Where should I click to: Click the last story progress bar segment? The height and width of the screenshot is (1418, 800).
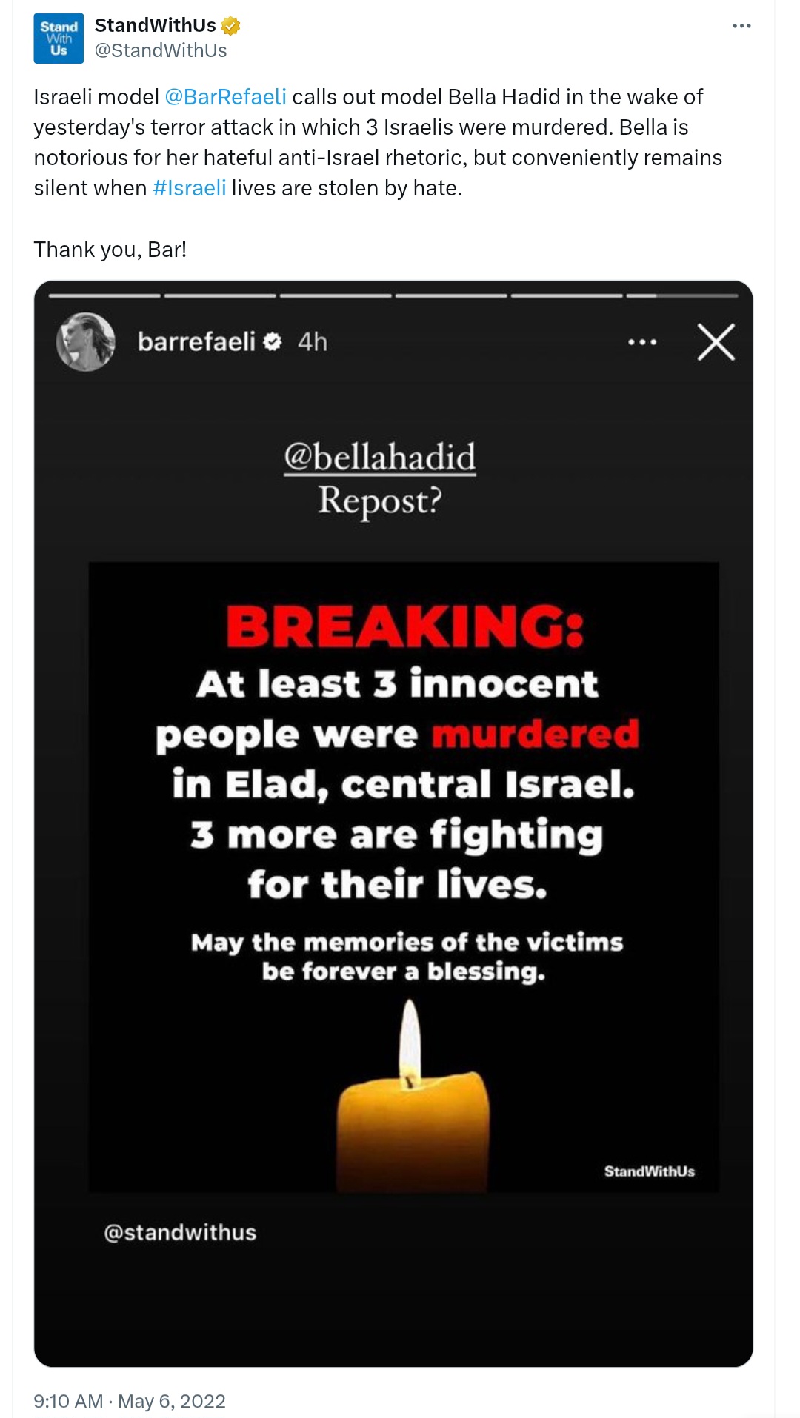(x=682, y=295)
